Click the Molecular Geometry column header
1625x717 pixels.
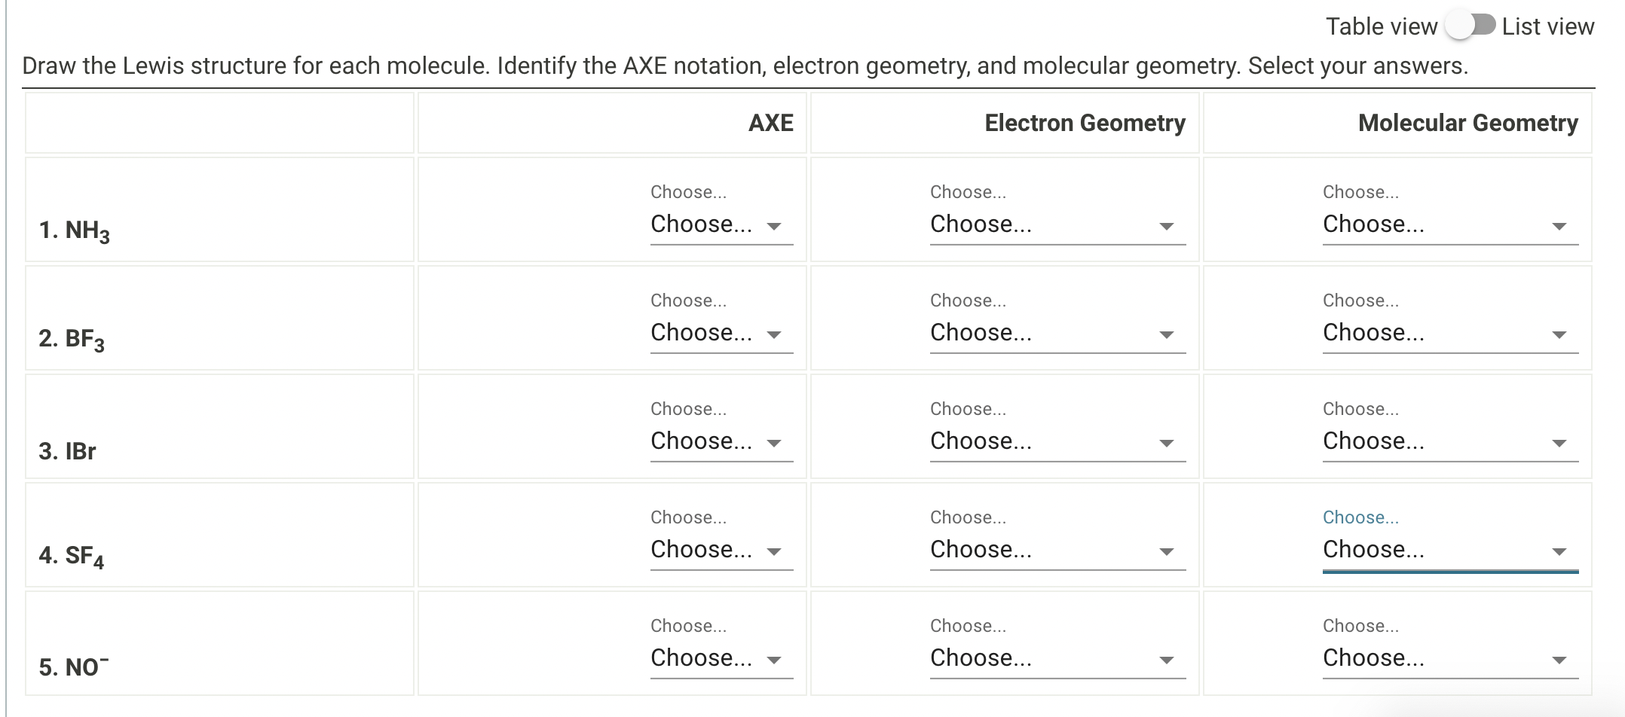pos(1467,123)
